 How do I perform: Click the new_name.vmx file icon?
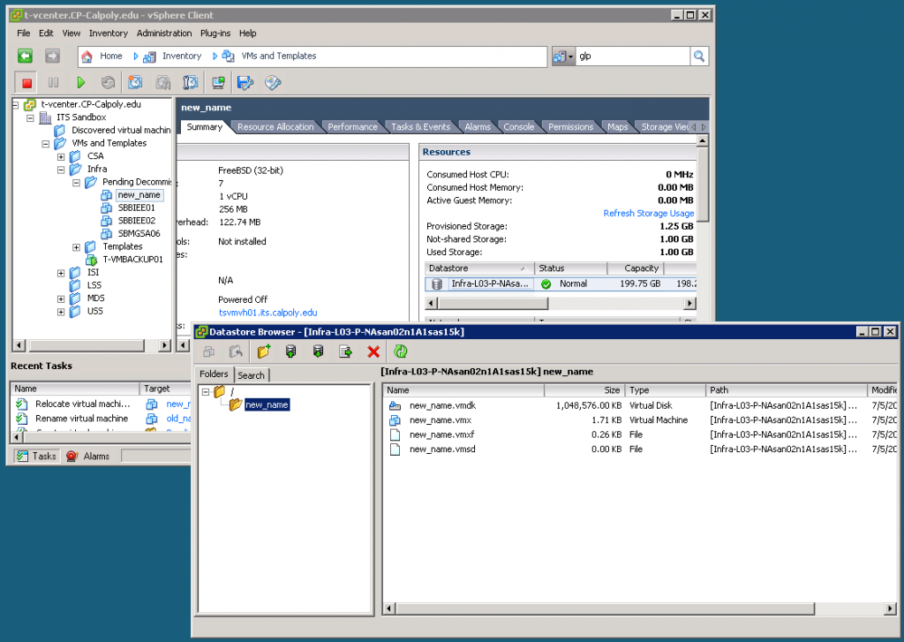click(x=395, y=420)
